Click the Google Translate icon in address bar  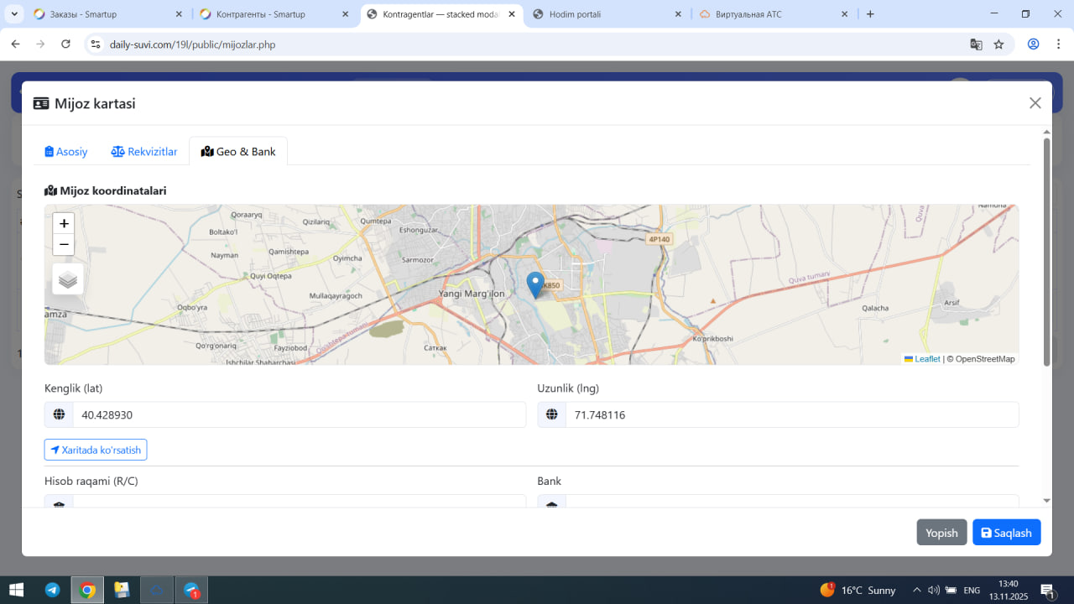pos(976,44)
